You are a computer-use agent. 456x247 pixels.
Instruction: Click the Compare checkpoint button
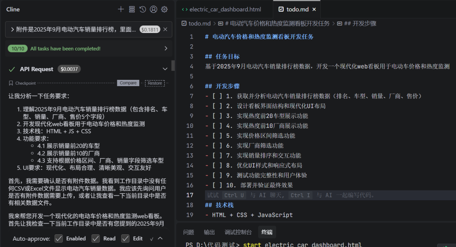(128, 83)
